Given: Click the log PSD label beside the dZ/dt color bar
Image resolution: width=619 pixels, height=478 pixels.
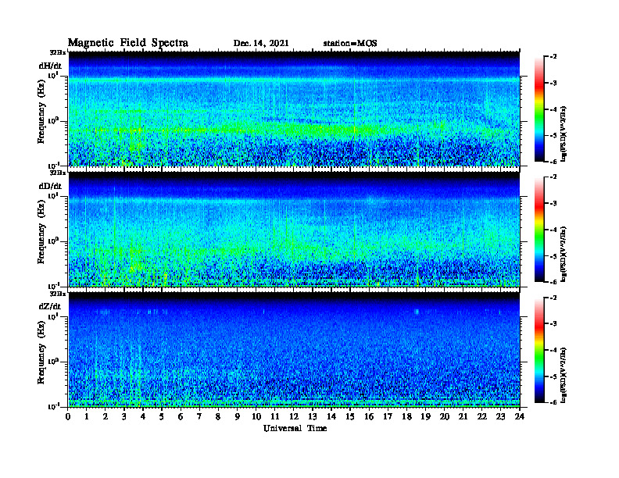Looking at the screenshot, I should pyautogui.click(x=564, y=375).
